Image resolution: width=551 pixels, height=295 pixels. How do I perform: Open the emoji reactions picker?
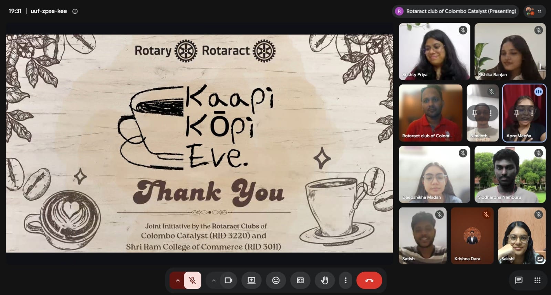click(x=276, y=281)
